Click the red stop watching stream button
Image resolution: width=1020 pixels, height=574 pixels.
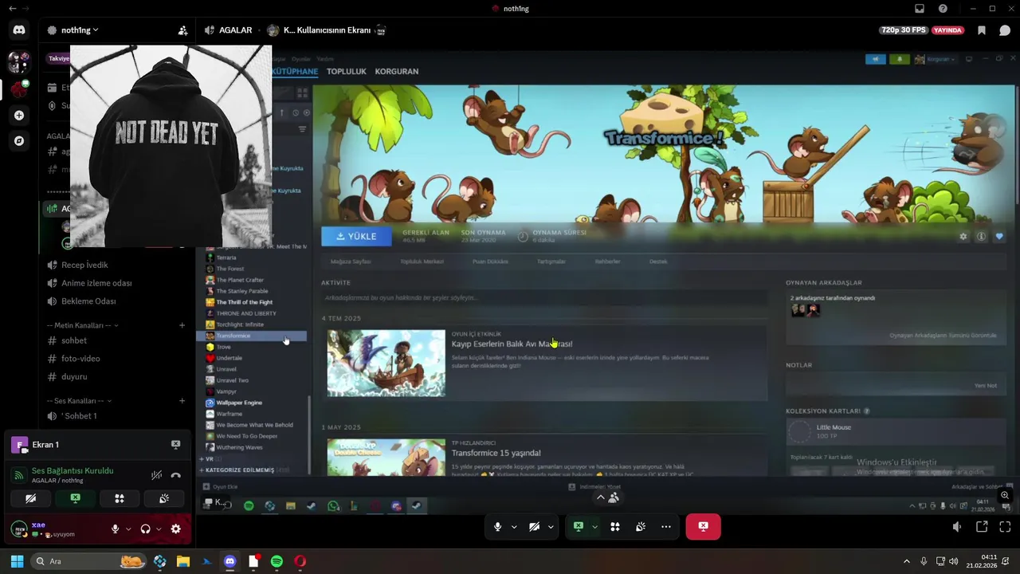[x=703, y=527]
